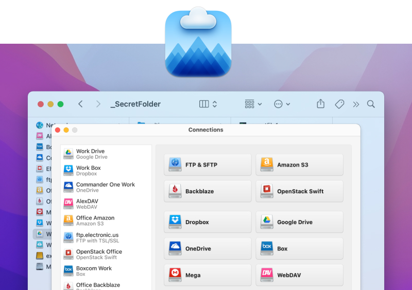Viewport: 412px width, 290px height.
Task: Click the Connections window title bar
Action: pyautogui.click(x=205, y=130)
